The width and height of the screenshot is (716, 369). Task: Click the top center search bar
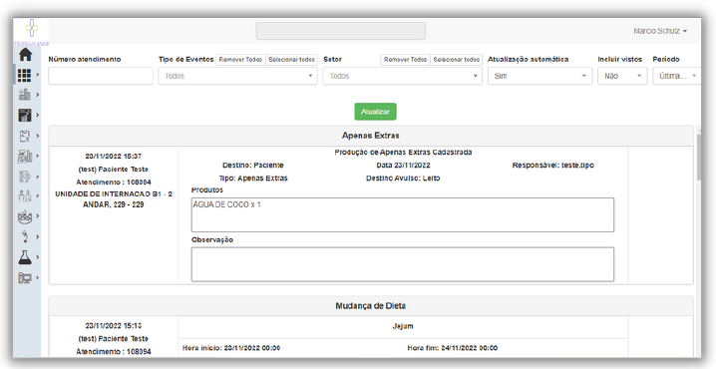pos(341,31)
